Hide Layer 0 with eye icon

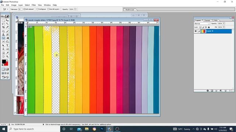coord(196,31)
